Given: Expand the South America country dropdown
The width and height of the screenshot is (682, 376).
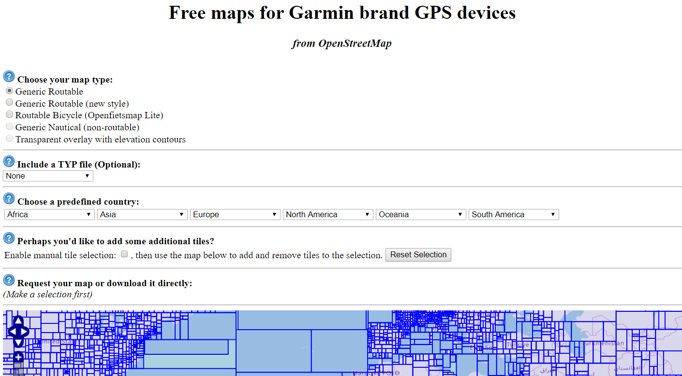Looking at the screenshot, I should [x=513, y=214].
